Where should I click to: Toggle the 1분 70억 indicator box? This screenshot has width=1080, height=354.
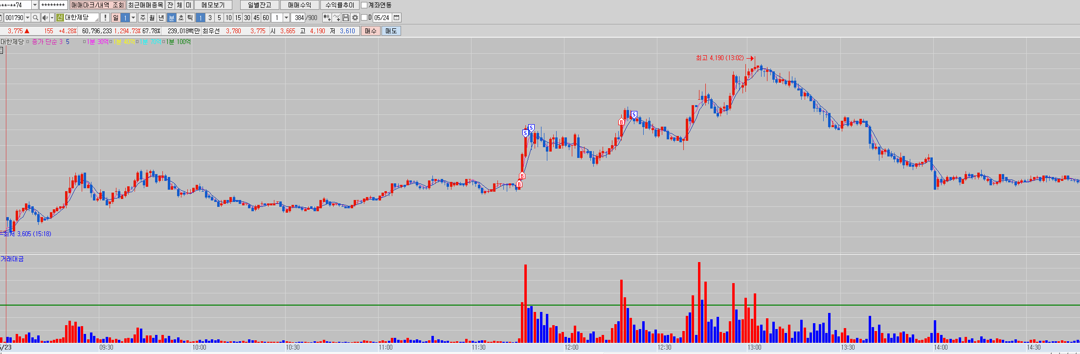[x=137, y=42]
